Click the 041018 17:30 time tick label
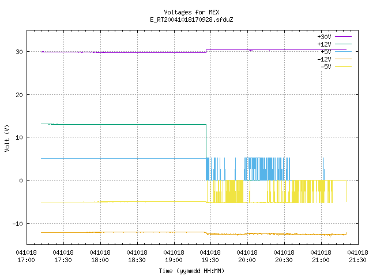 (63, 256)
